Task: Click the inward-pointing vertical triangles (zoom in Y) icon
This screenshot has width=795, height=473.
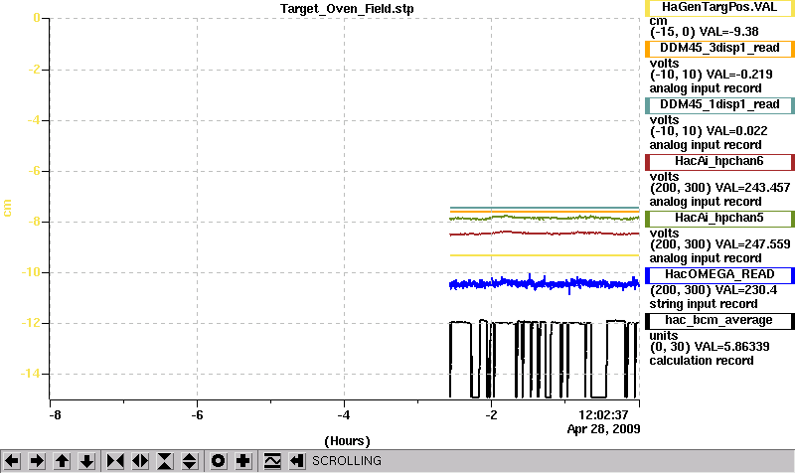Action: pyautogui.click(x=165, y=461)
